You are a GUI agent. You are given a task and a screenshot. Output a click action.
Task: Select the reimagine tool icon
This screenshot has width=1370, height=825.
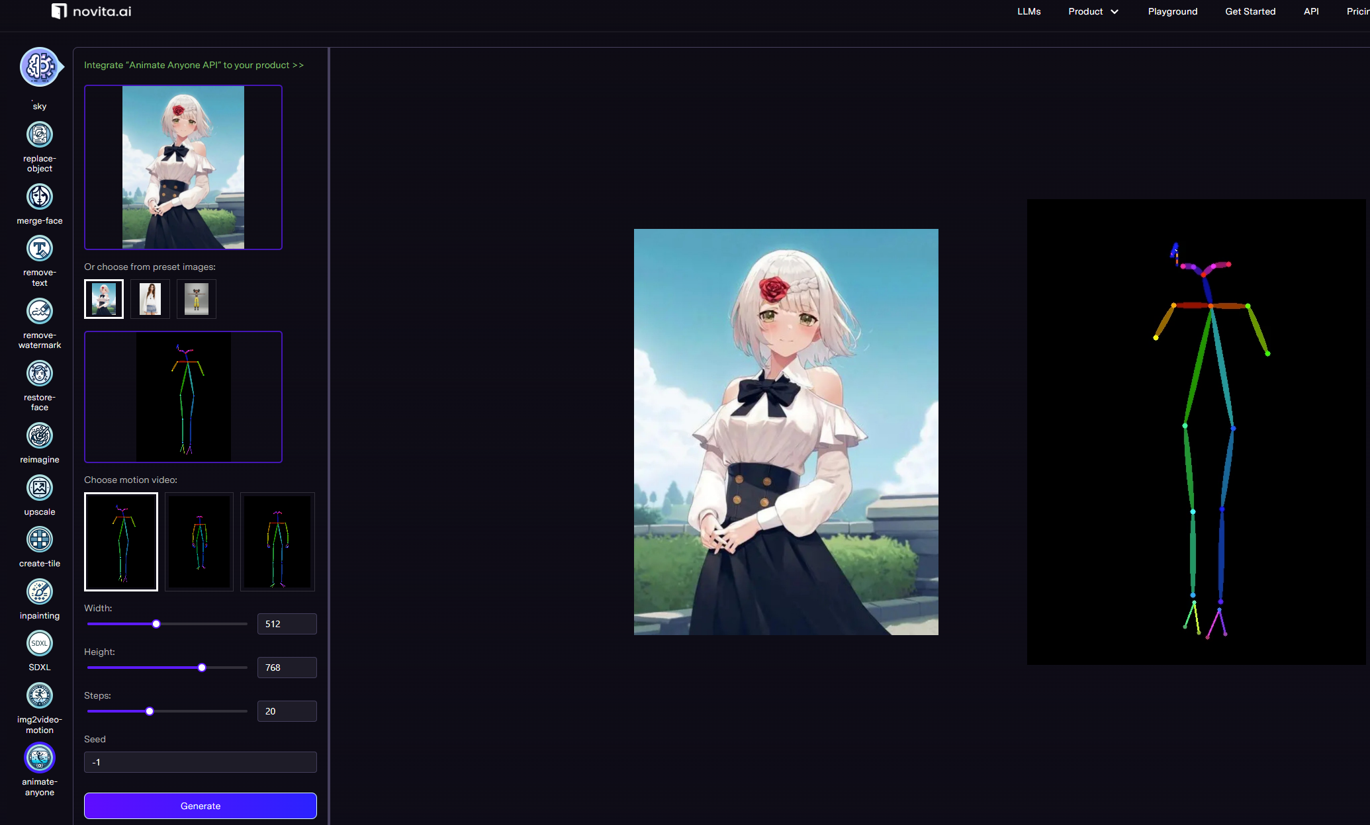(x=40, y=436)
